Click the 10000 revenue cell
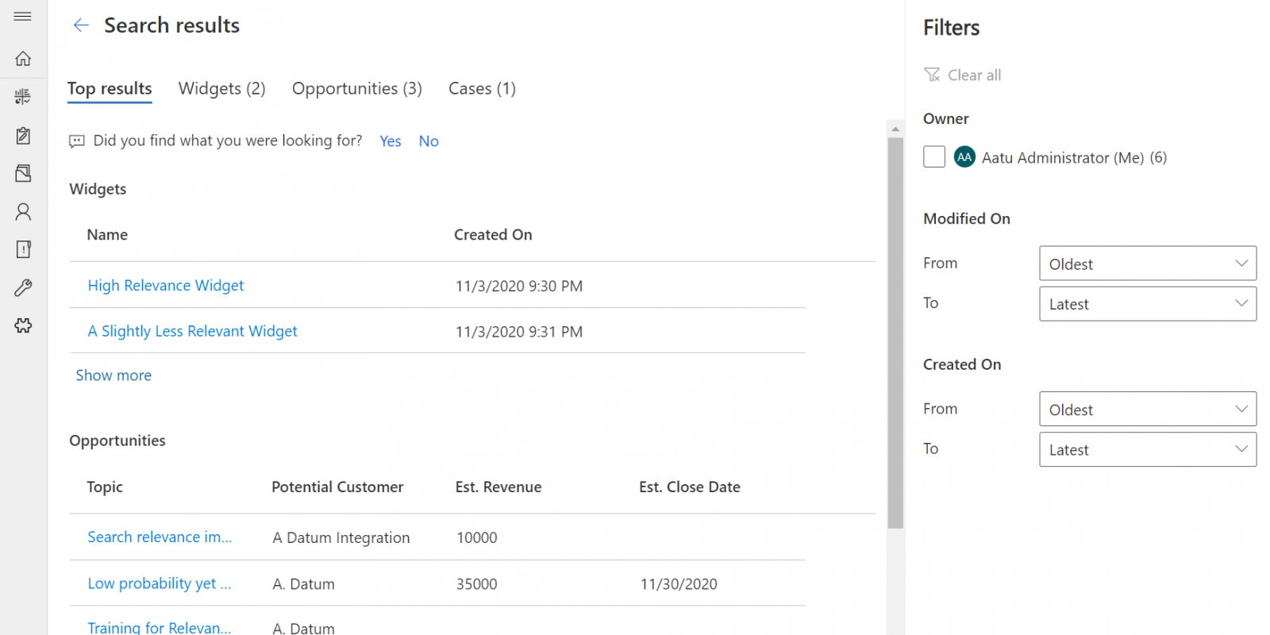1270x635 pixels. pyautogui.click(x=477, y=538)
